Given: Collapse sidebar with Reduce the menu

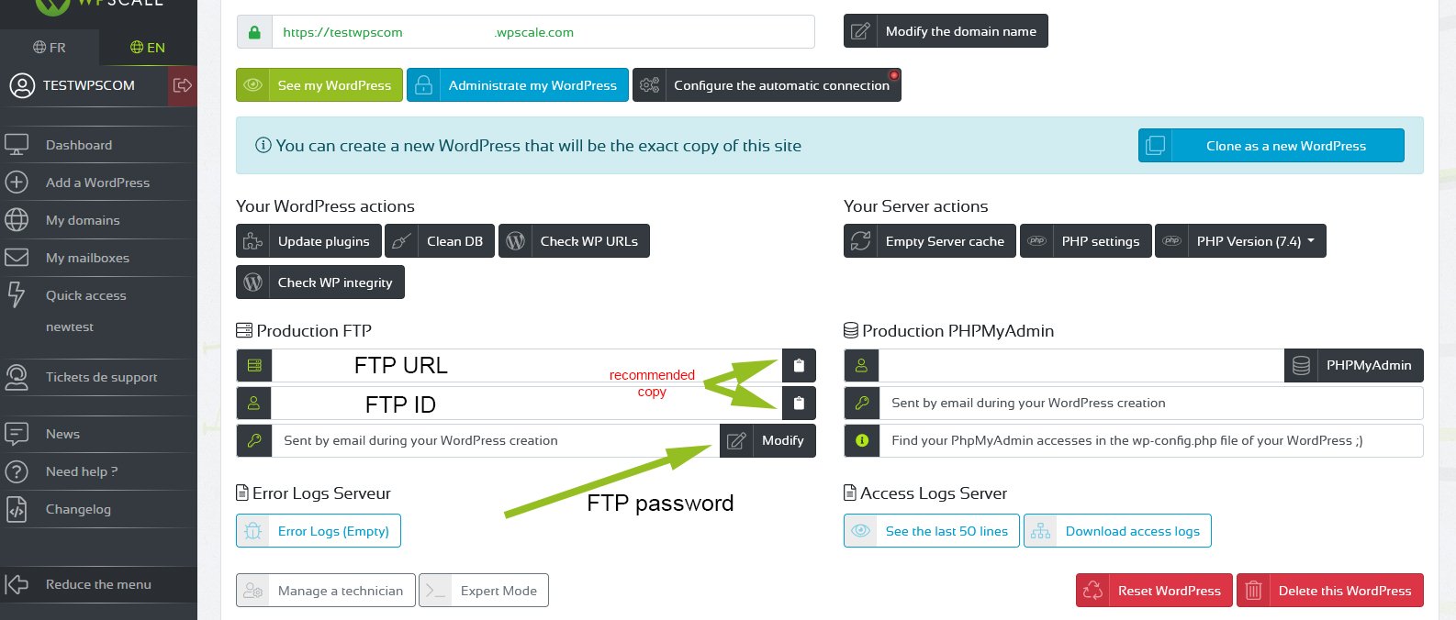Looking at the screenshot, I should pos(98,584).
